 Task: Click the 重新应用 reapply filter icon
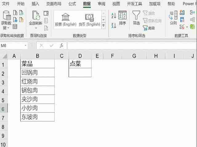152,21
